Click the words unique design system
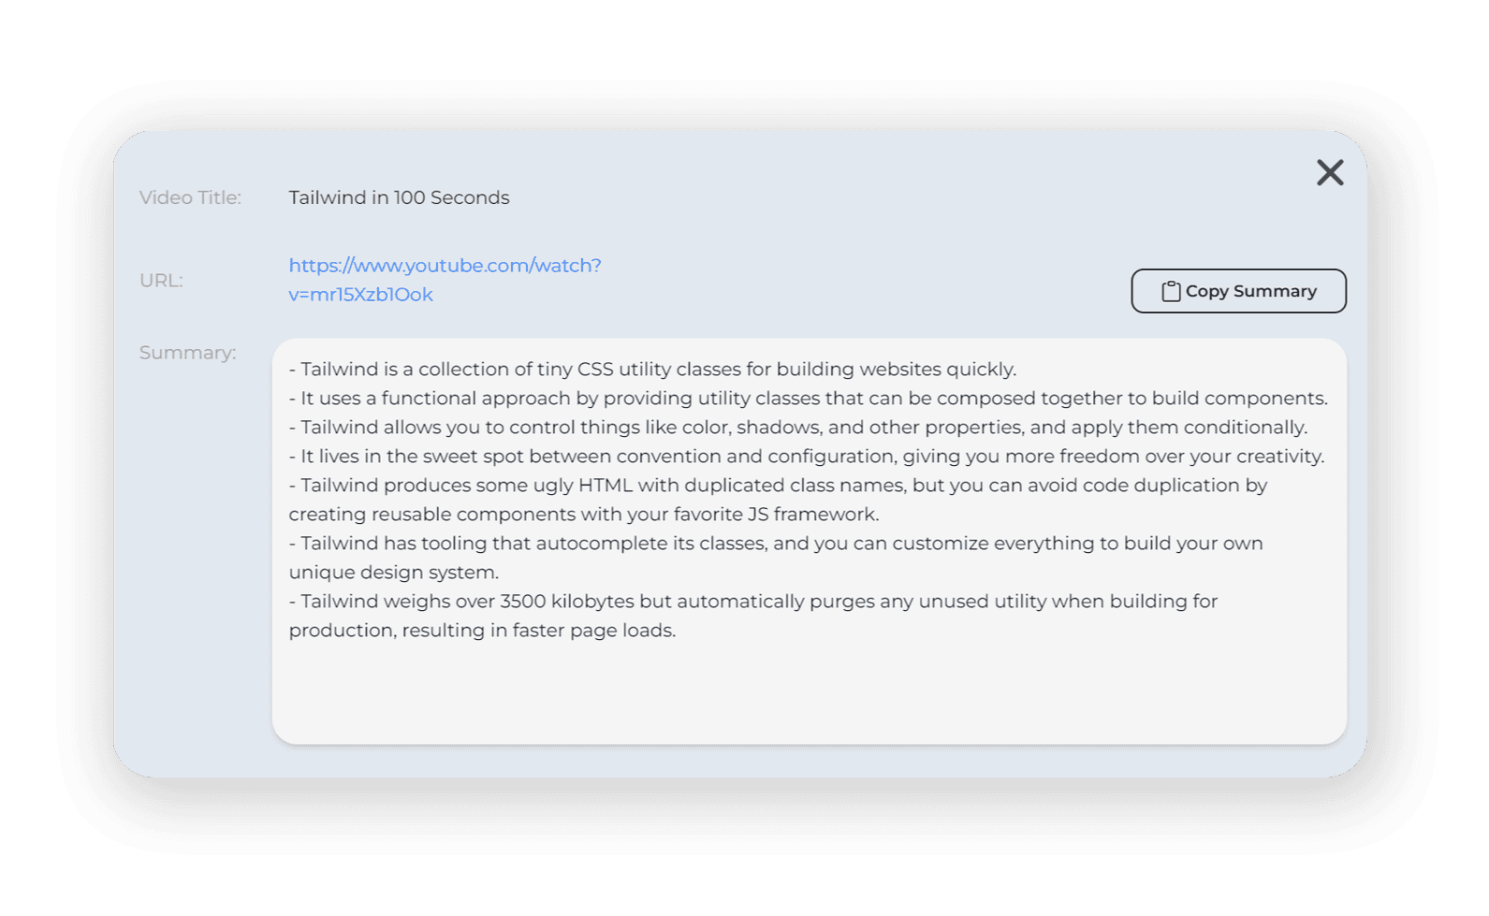This screenshot has height=916, width=1489. click(x=393, y=573)
